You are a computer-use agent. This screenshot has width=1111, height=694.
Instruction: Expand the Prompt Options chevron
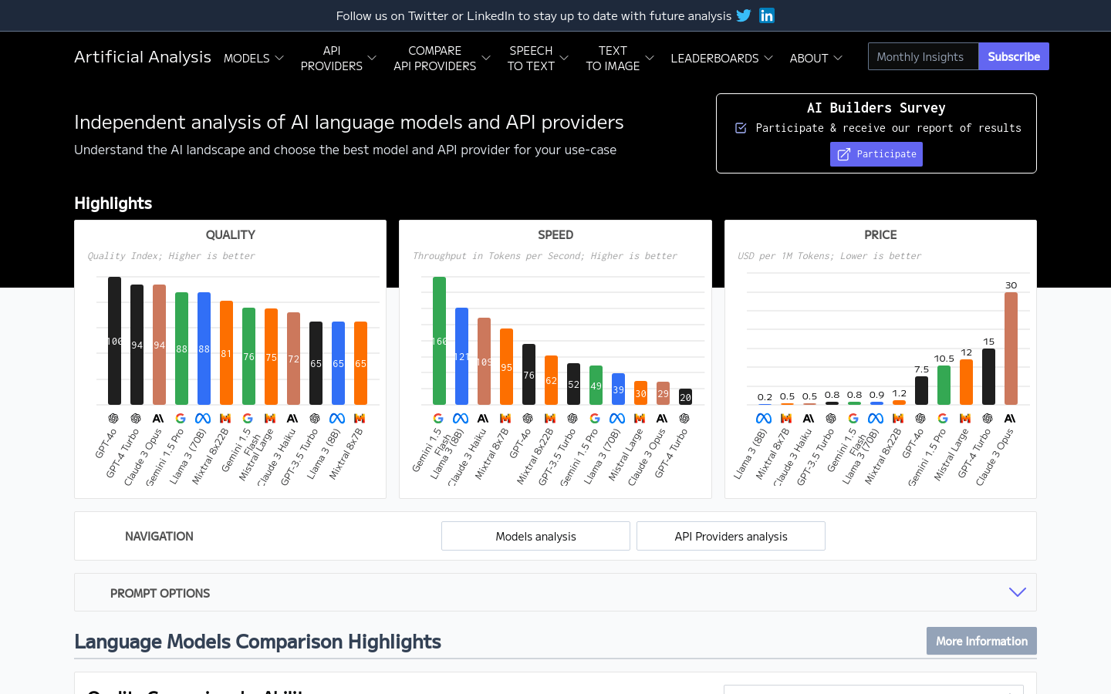1017,592
